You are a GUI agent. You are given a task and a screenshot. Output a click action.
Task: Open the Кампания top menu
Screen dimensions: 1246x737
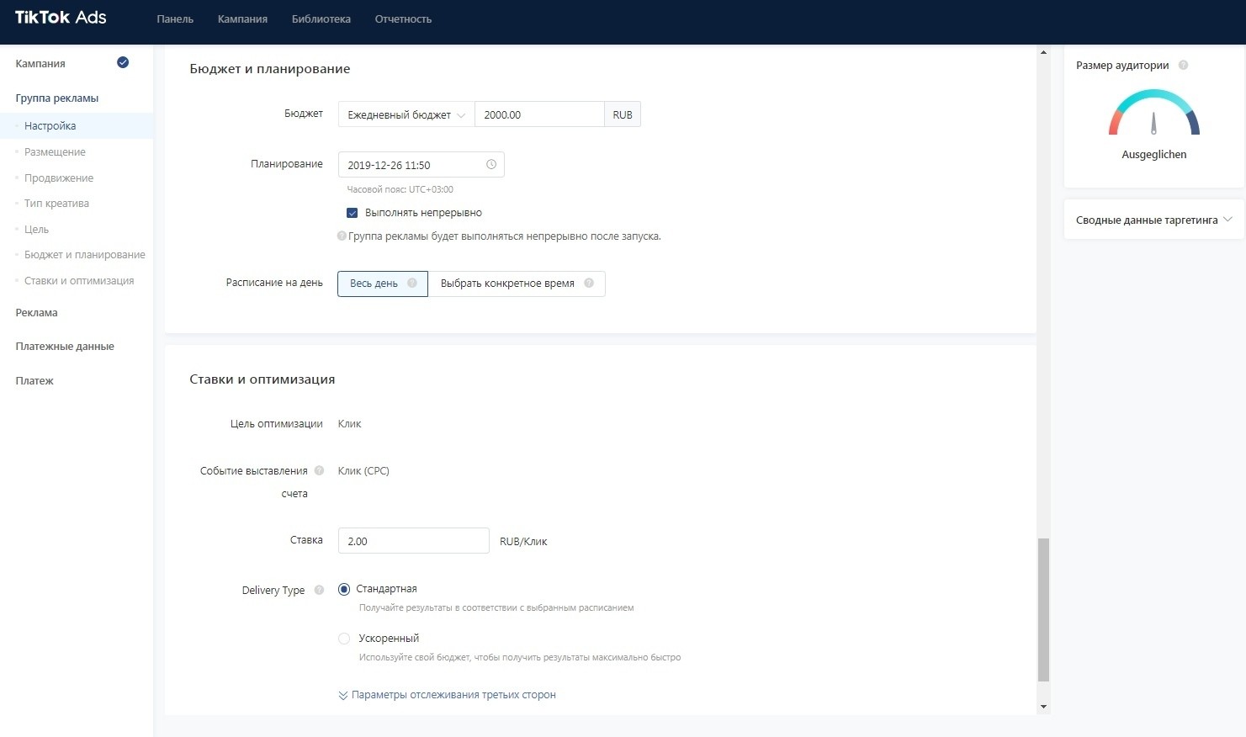tap(242, 19)
